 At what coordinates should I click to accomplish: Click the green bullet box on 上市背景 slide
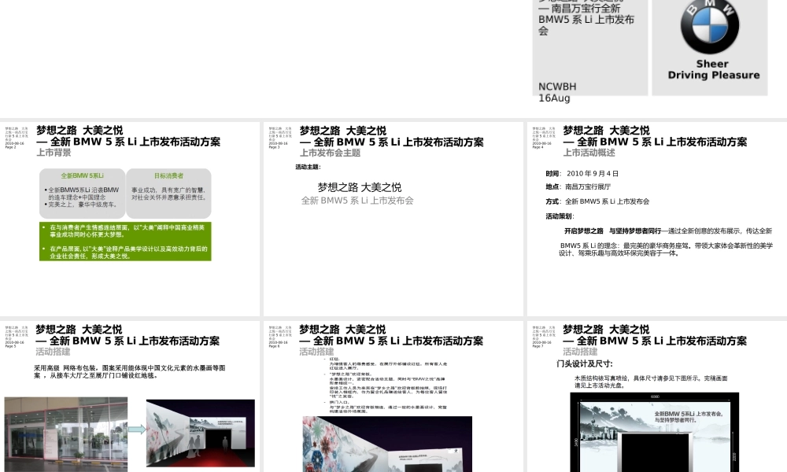coord(125,242)
